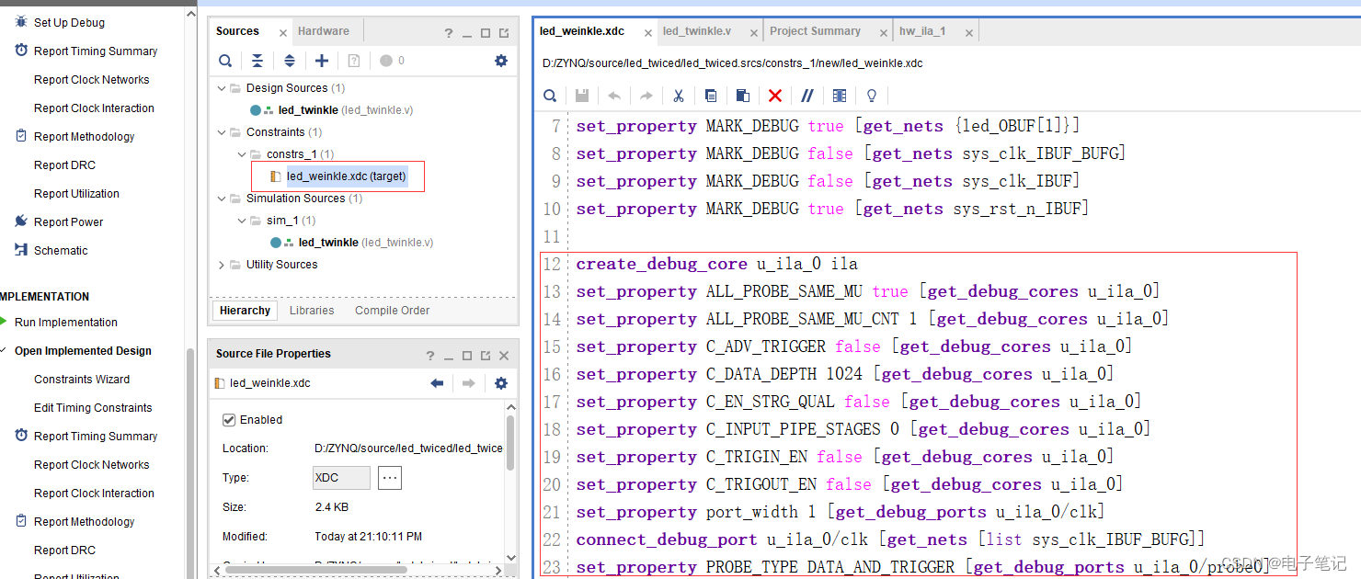Viewport: 1361px width, 579px height.
Task: Open Report Power
Action: point(68,222)
